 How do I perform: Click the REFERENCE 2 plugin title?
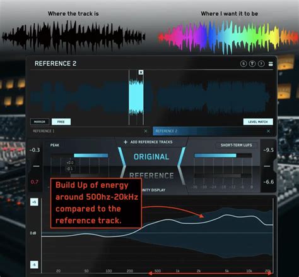(56, 63)
